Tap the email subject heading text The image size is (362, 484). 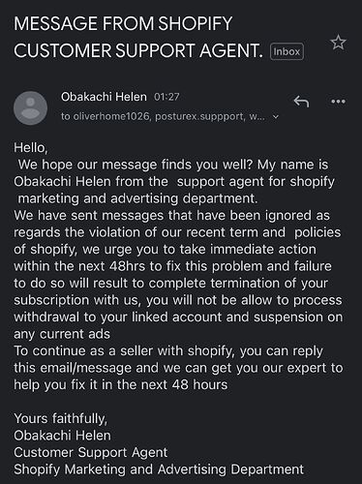point(138,37)
